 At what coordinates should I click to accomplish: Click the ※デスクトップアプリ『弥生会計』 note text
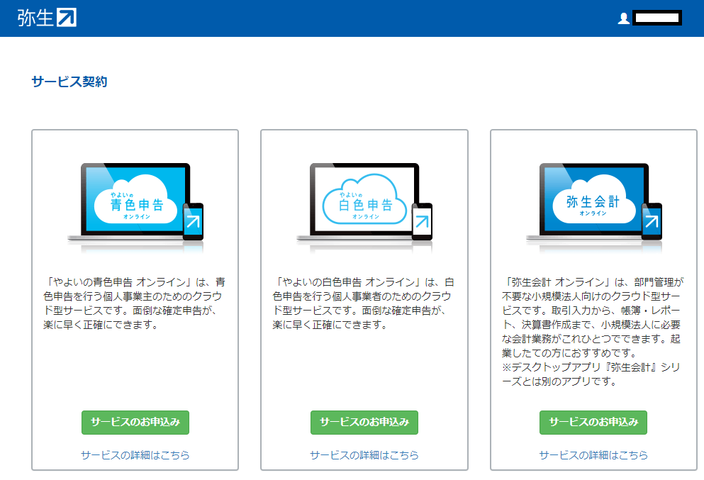click(591, 374)
